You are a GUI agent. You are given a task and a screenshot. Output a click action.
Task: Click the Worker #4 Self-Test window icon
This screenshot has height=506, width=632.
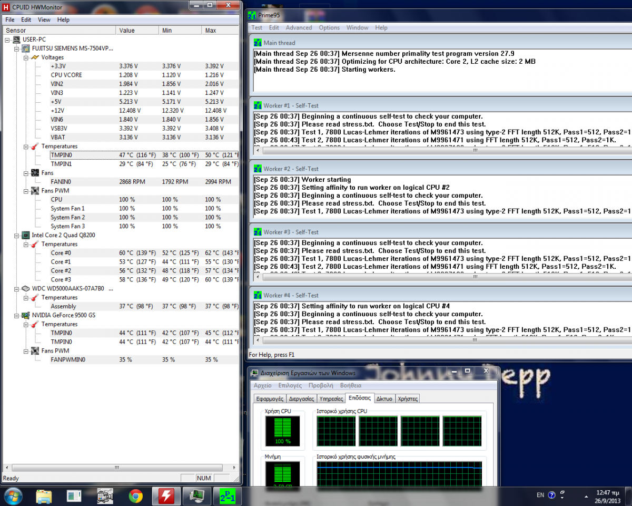[x=258, y=295]
